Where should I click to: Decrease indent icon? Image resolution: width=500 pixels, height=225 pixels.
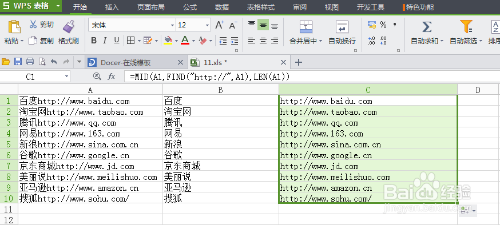(223, 41)
